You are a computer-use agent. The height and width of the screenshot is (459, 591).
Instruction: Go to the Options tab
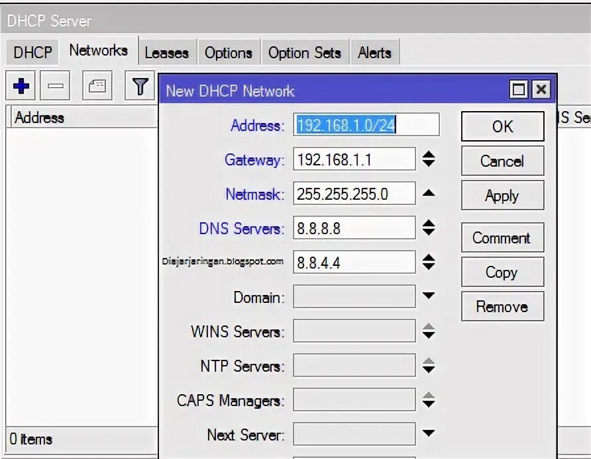click(229, 52)
